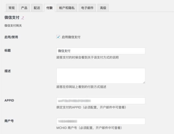This screenshot has height=134, width=174.
Task: Open the 常规 settings tab
Action: [x=12, y=8]
